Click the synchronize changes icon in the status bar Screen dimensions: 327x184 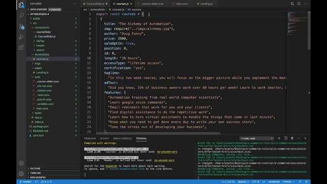pyautogui.click(x=36, y=182)
